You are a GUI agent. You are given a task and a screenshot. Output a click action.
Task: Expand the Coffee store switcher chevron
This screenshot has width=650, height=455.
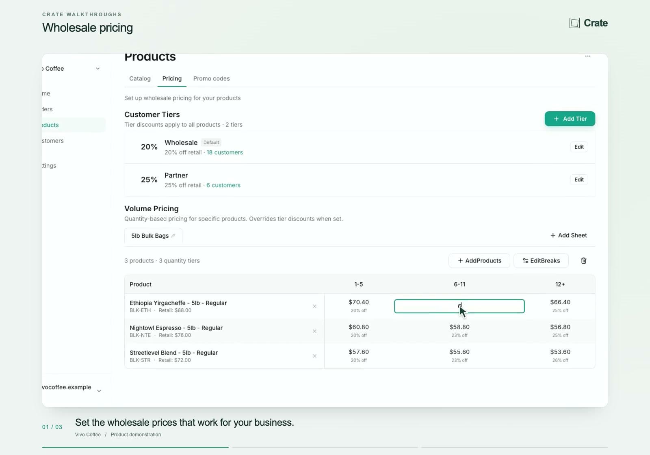[98, 69]
